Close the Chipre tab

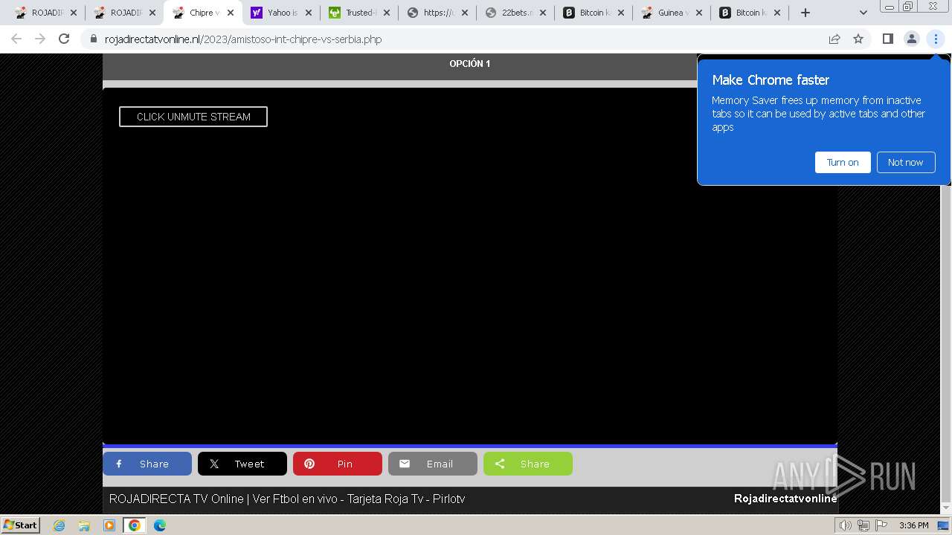(230, 13)
